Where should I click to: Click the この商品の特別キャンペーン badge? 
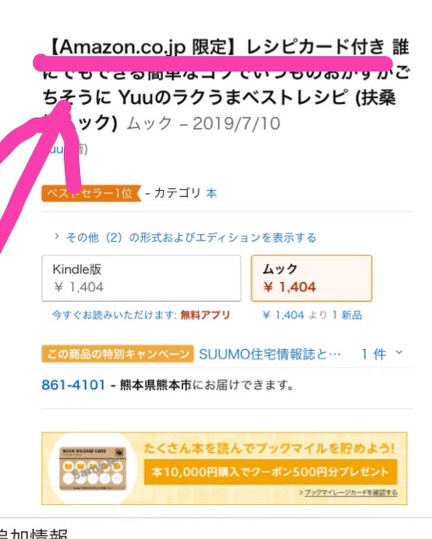point(118,354)
